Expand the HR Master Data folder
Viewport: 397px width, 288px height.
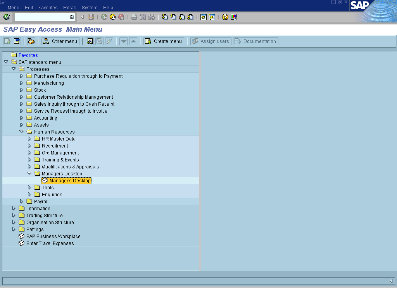click(29, 139)
